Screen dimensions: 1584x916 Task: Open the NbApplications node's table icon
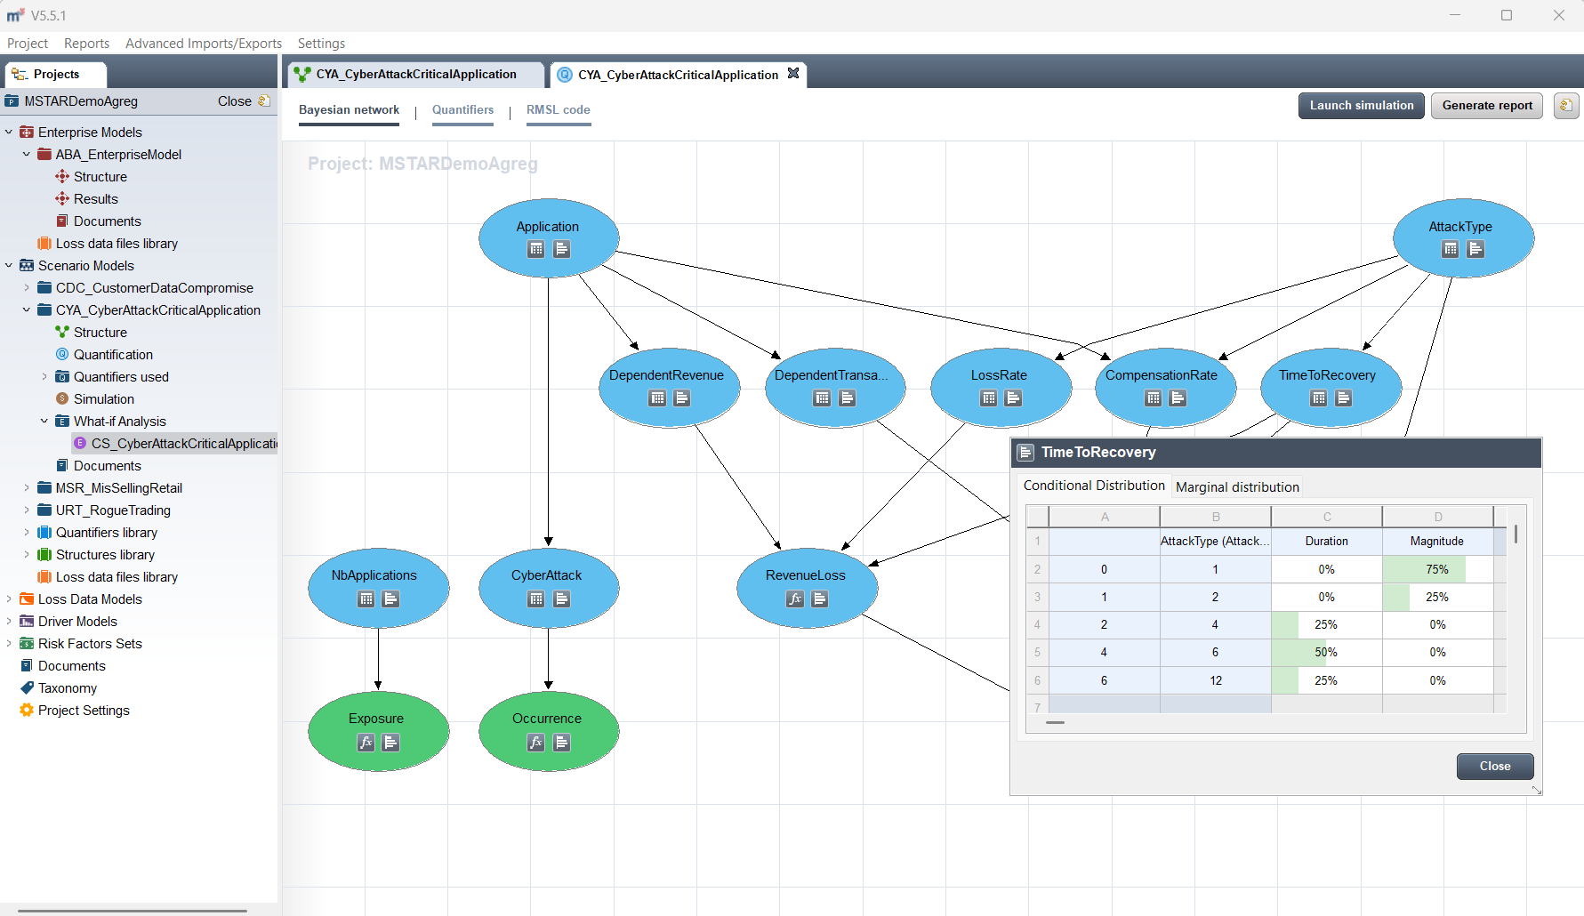pyautogui.click(x=366, y=599)
